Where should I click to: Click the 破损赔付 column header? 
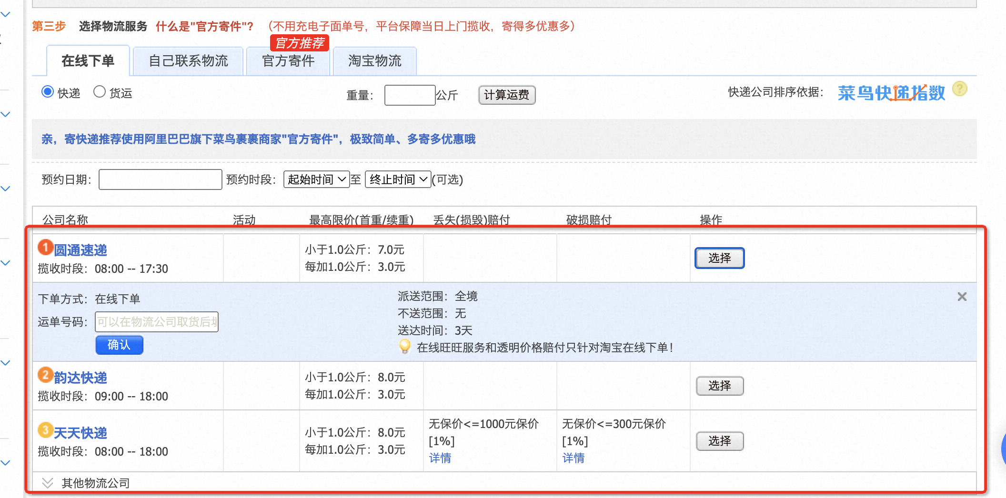coord(589,220)
